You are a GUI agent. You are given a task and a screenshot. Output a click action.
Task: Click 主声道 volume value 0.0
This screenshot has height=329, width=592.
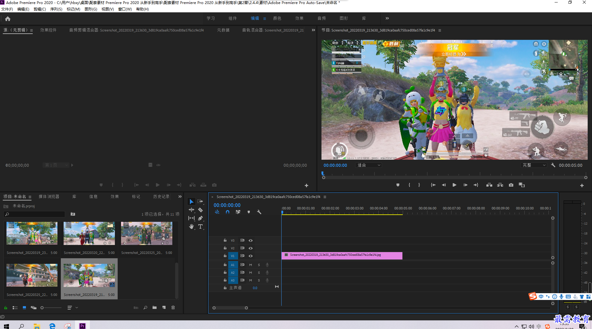point(255,288)
